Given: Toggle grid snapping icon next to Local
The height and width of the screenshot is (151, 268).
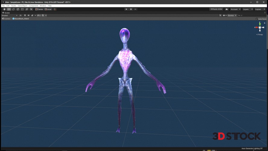Looking at the screenshot, I should (55, 9).
